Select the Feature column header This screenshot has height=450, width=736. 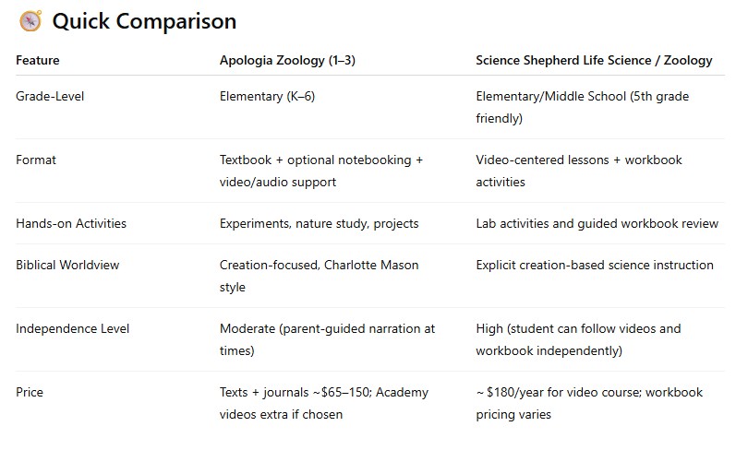38,60
